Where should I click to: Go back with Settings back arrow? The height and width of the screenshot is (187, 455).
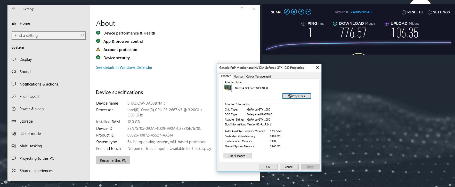point(14,9)
